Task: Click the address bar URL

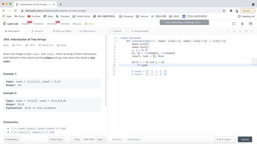Action: pos(56,11)
